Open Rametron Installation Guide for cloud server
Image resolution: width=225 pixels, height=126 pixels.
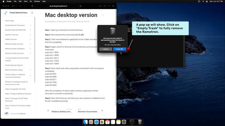click(x=17, y=83)
